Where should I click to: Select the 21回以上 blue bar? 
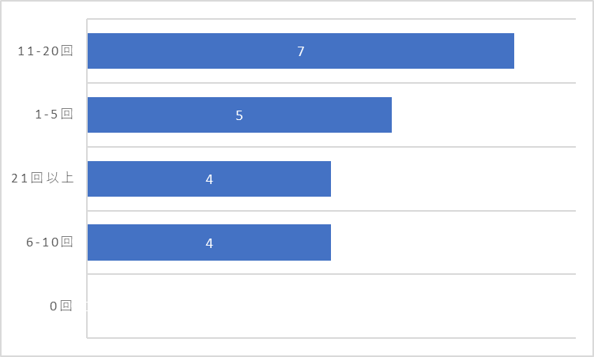coord(209,178)
